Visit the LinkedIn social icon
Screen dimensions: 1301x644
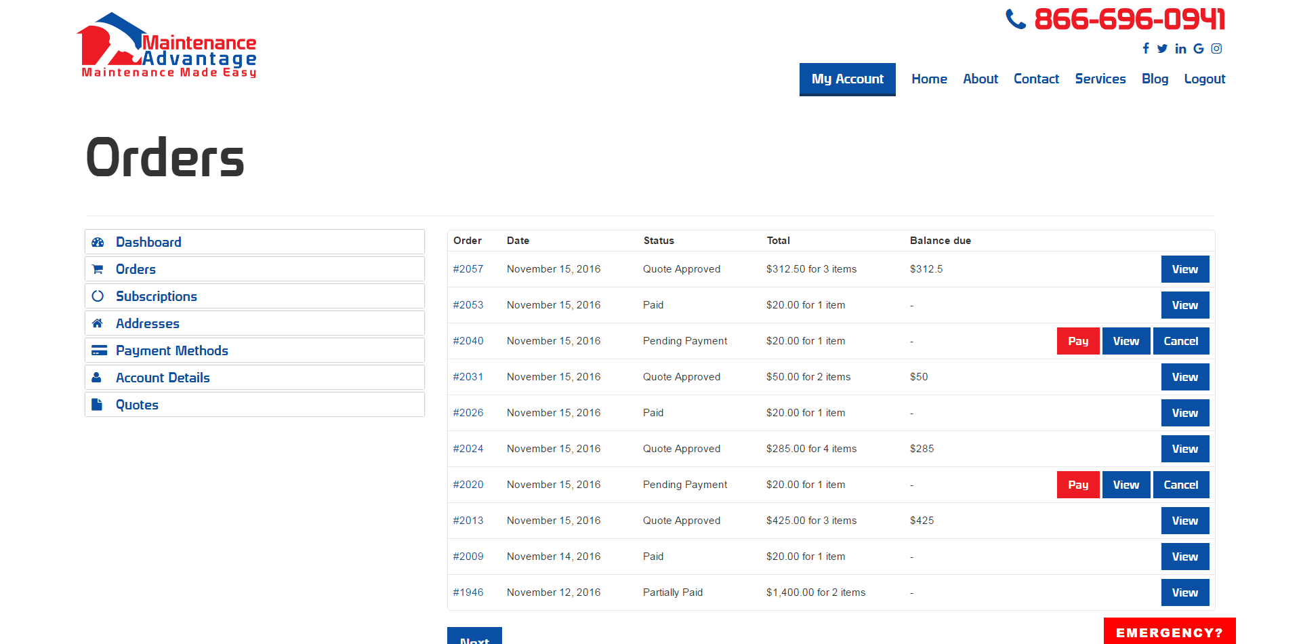[x=1180, y=48]
